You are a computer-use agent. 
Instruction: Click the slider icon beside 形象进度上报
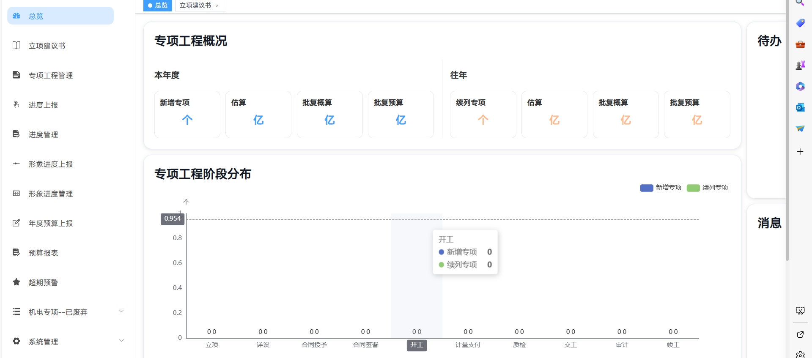point(16,164)
